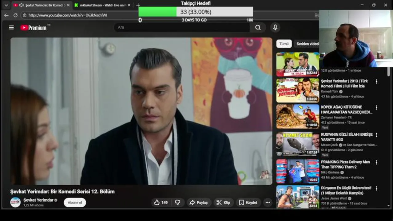Open Komedi Türk channel link
Screen dimensions: 393x221
(330, 91)
